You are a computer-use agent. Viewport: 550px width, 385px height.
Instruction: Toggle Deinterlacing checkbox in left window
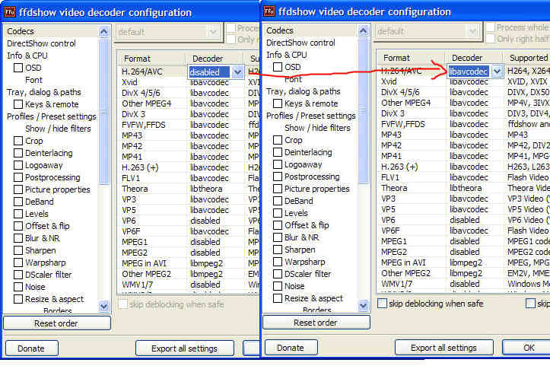click(x=18, y=153)
